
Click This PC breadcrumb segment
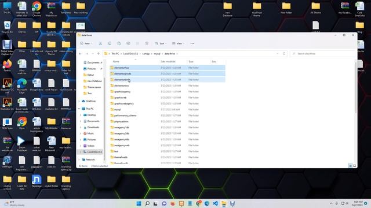coord(115,54)
